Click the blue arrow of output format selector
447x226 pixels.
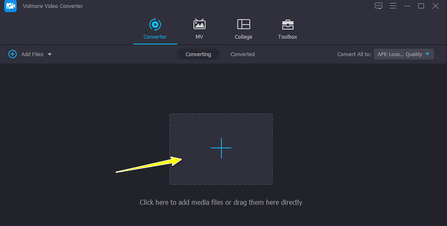(427, 54)
